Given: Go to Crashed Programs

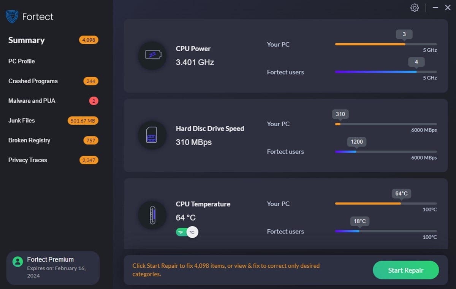Looking at the screenshot, I should tap(33, 81).
